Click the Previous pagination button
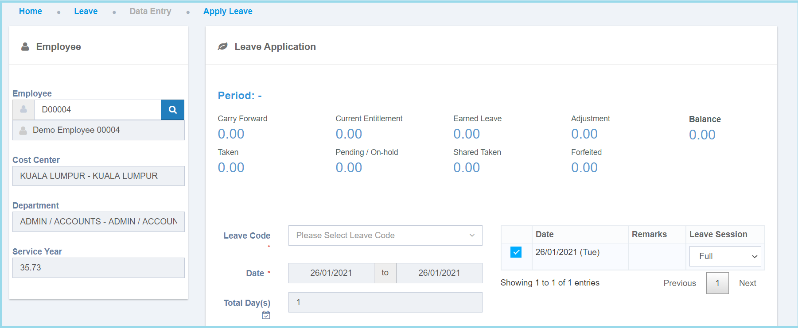The width and height of the screenshot is (798, 328). (x=679, y=283)
